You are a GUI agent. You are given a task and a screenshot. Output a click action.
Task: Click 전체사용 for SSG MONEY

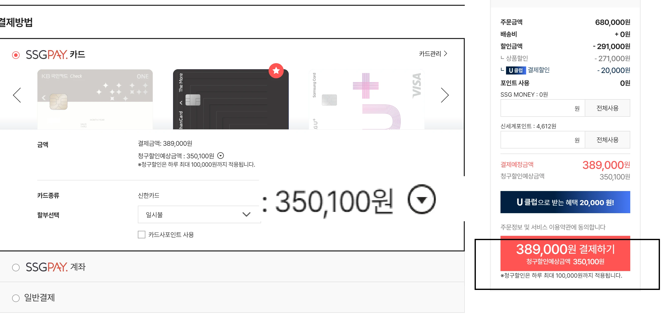pyautogui.click(x=607, y=108)
